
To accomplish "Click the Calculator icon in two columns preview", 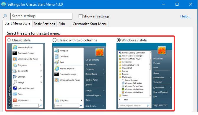I will (56, 56).
